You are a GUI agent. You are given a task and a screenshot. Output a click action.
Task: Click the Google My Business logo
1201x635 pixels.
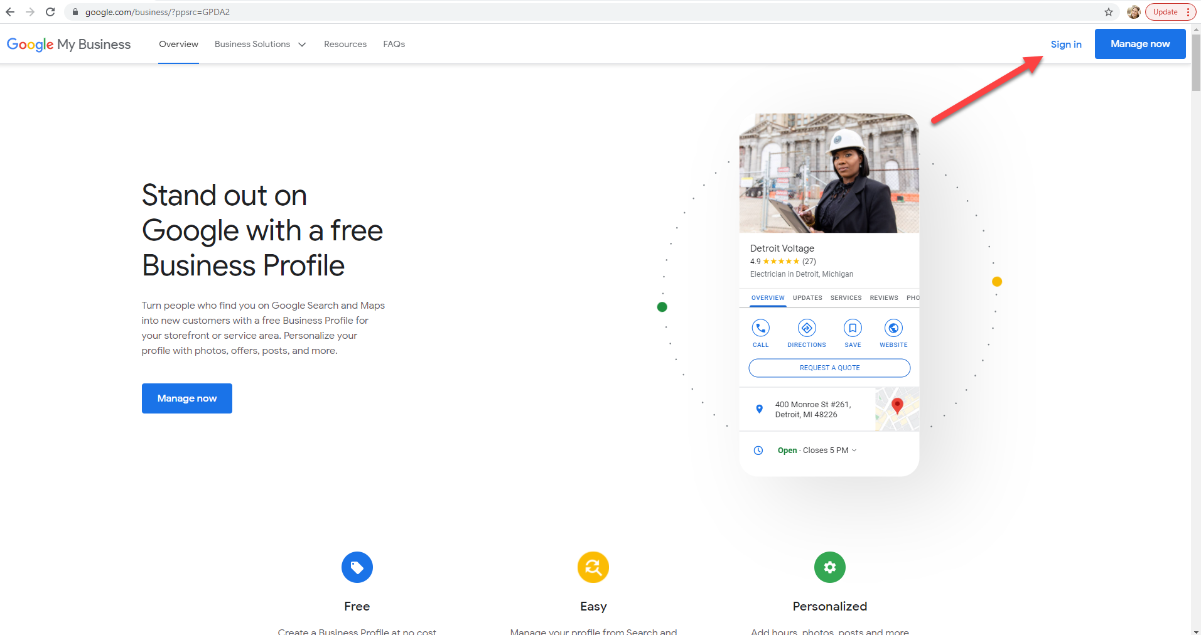point(68,45)
